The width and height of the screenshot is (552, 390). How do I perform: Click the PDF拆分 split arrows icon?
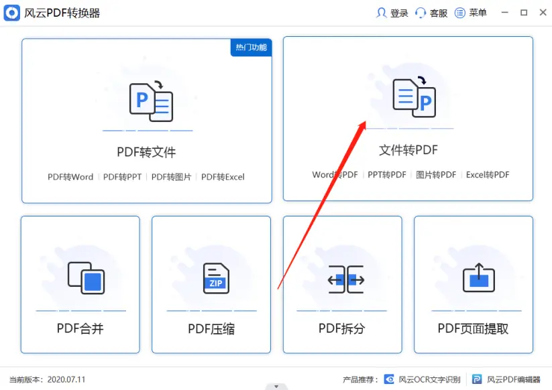coord(346,279)
